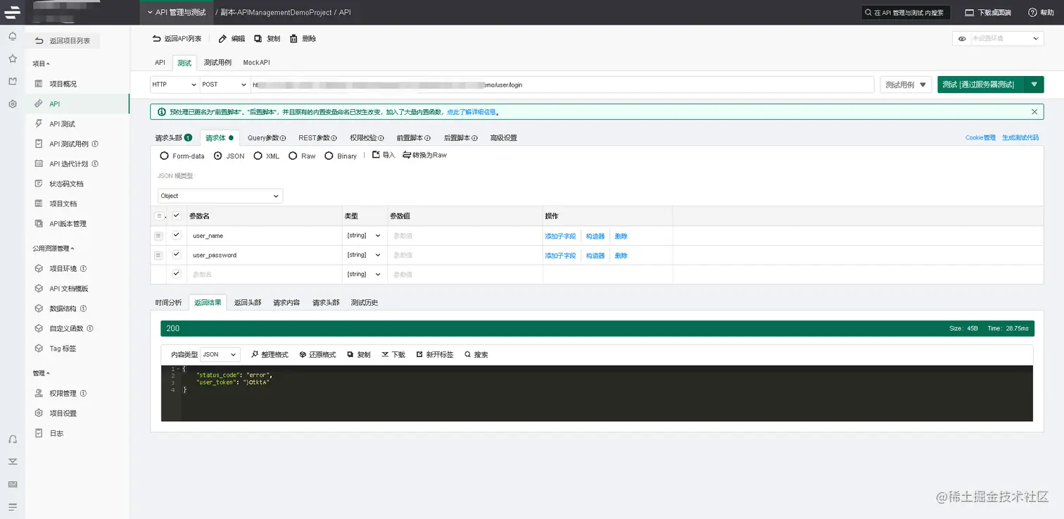This screenshot has height=519, width=1064.
Task: Open the notifications bell in left rail
Action: [13, 37]
